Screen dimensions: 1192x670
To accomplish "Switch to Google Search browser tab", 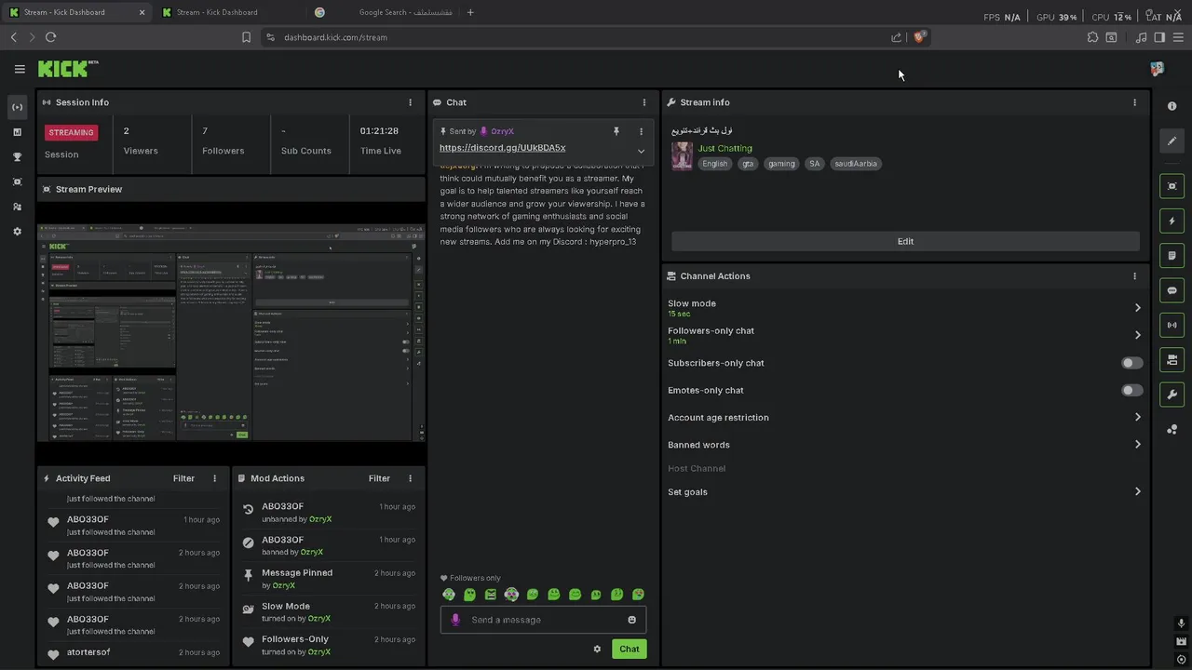I will click(386, 12).
